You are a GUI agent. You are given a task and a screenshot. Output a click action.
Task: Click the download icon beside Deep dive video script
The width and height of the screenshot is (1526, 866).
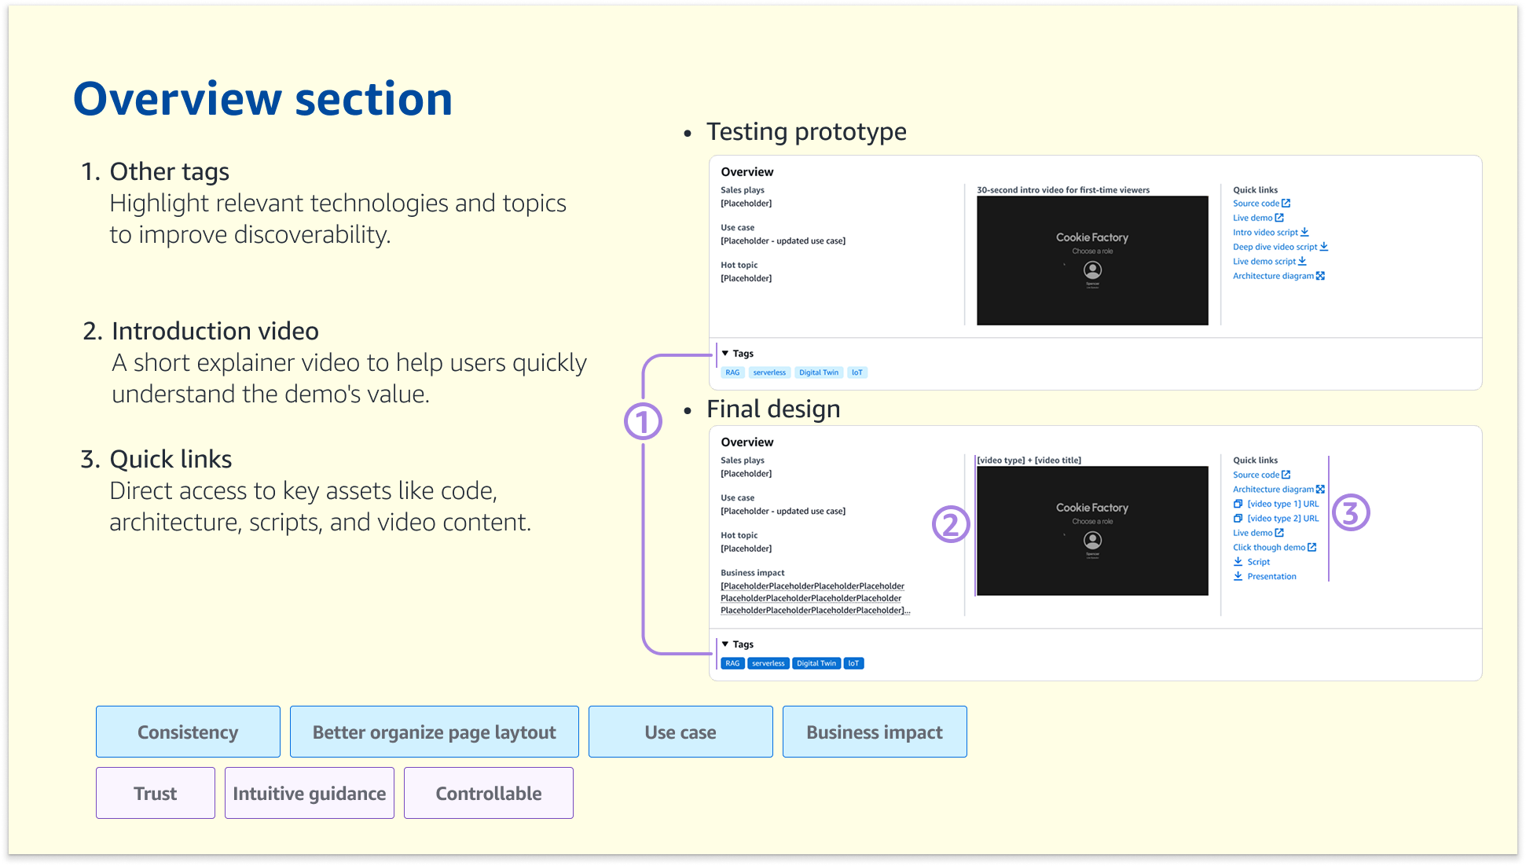[x=1324, y=247]
